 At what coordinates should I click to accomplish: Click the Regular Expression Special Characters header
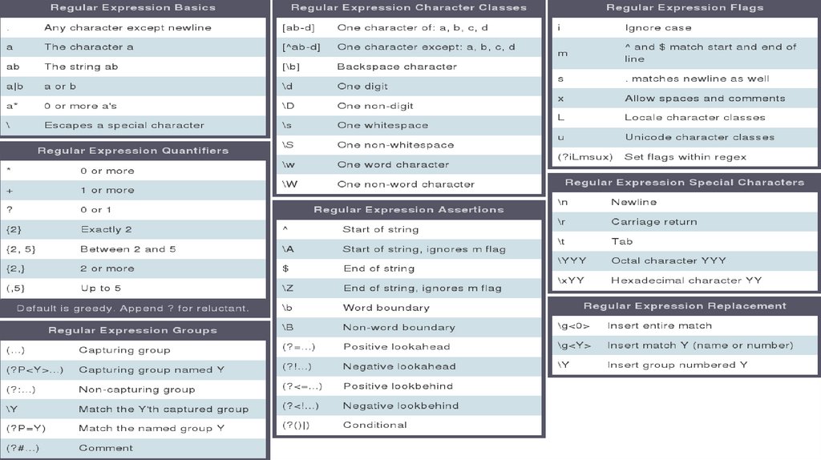click(684, 183)
